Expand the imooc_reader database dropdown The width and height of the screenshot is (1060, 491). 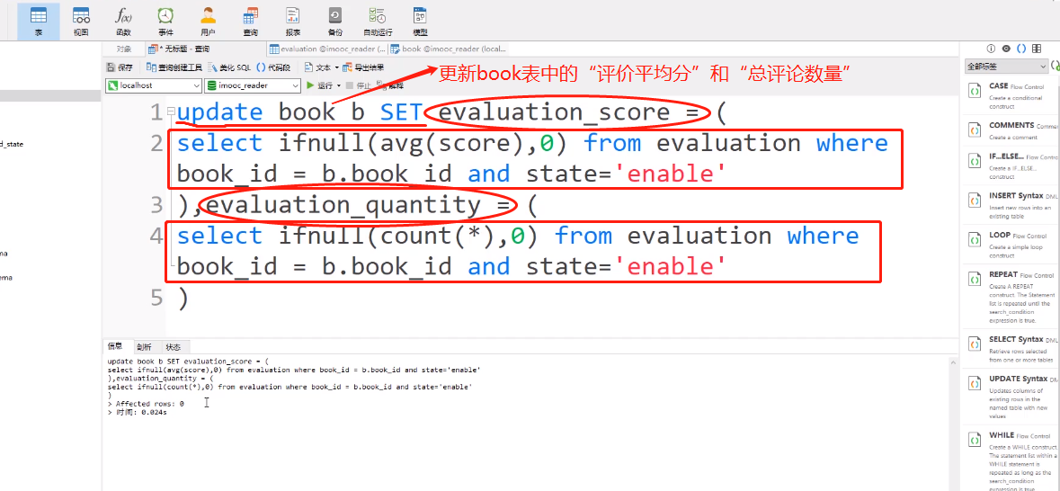pos(254,85)
